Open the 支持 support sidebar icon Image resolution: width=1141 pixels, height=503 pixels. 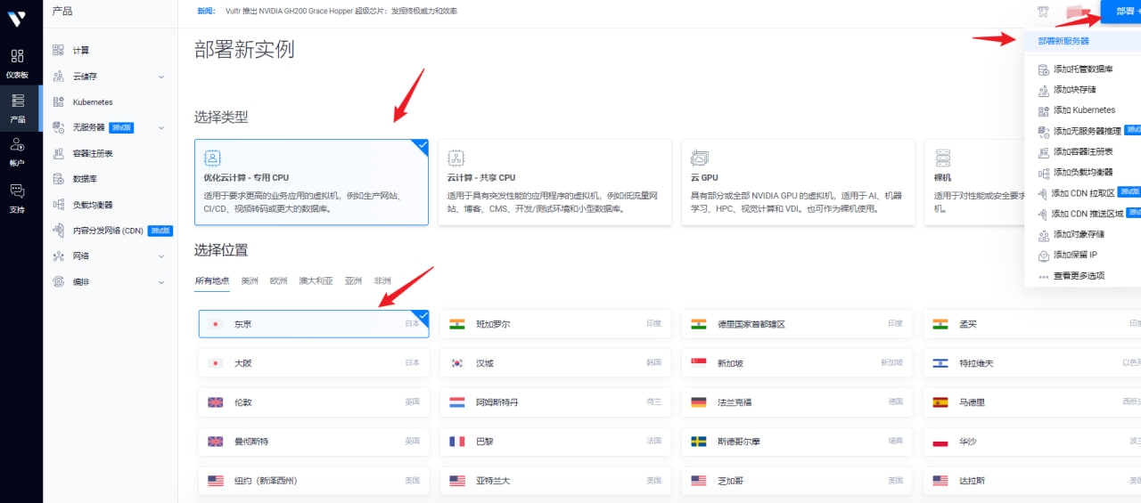pyautogui.click(x=18, y=197)
